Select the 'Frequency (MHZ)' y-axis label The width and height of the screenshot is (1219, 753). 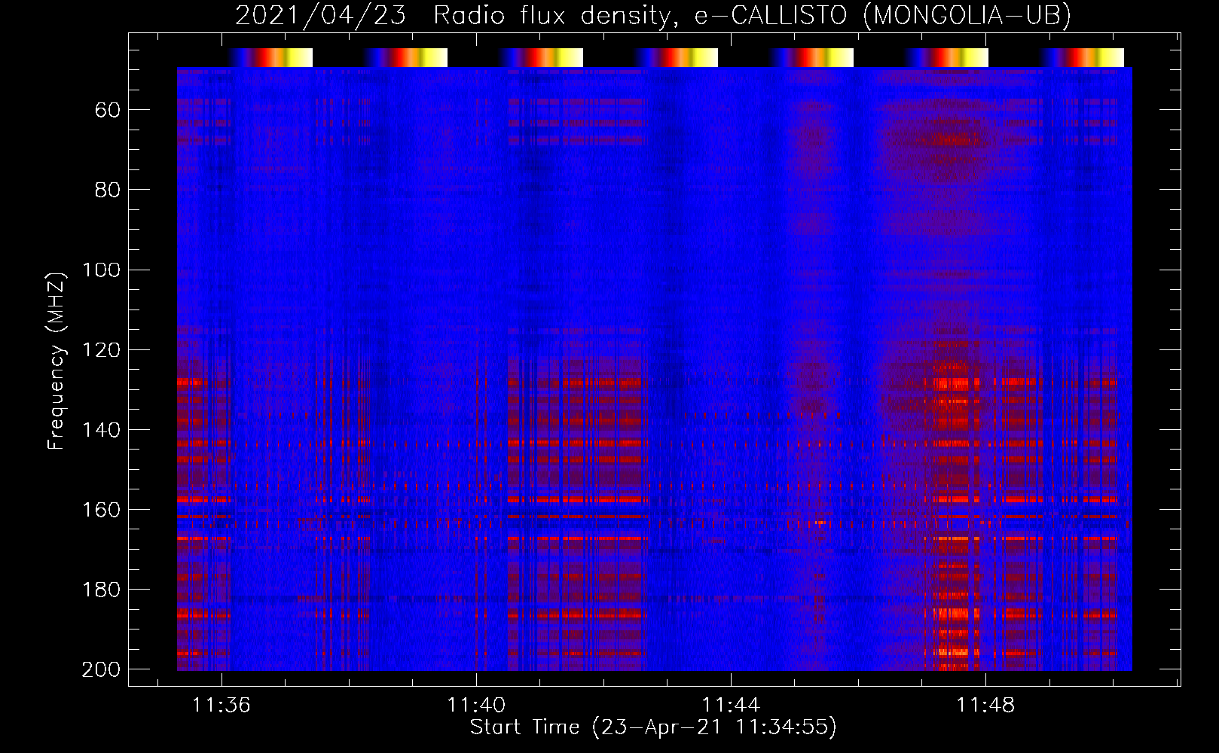(56, 361)
